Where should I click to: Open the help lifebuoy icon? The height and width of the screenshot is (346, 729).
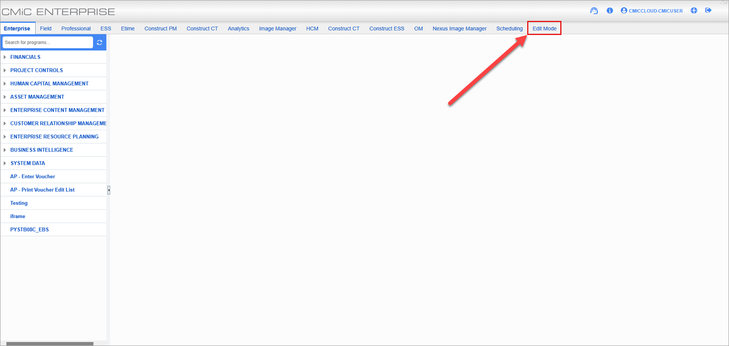tap(694, 11)
